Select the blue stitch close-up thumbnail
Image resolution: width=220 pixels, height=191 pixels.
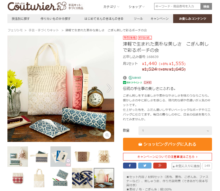(82, 178)
